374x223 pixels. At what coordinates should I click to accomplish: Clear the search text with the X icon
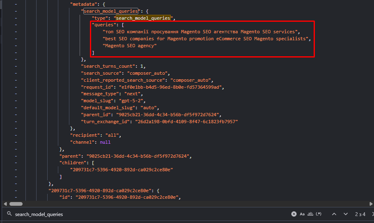coord(294,214)
